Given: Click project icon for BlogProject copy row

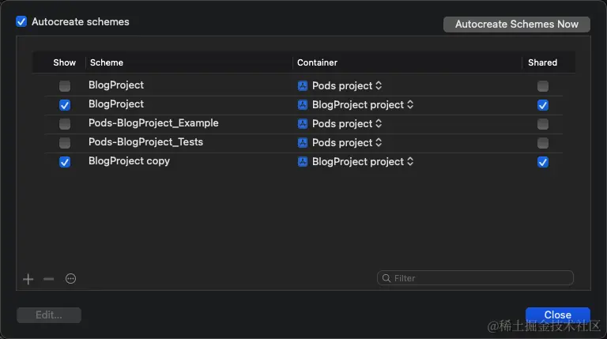Looking at the screenshot, I should pos(303,162).
